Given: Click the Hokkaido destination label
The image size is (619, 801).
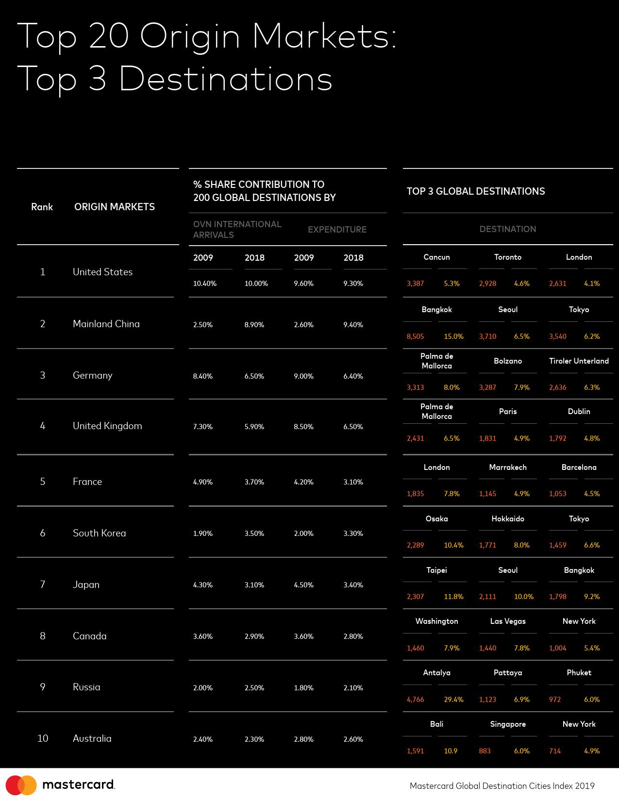Looking at the screenshot, I should pos(508,519).
